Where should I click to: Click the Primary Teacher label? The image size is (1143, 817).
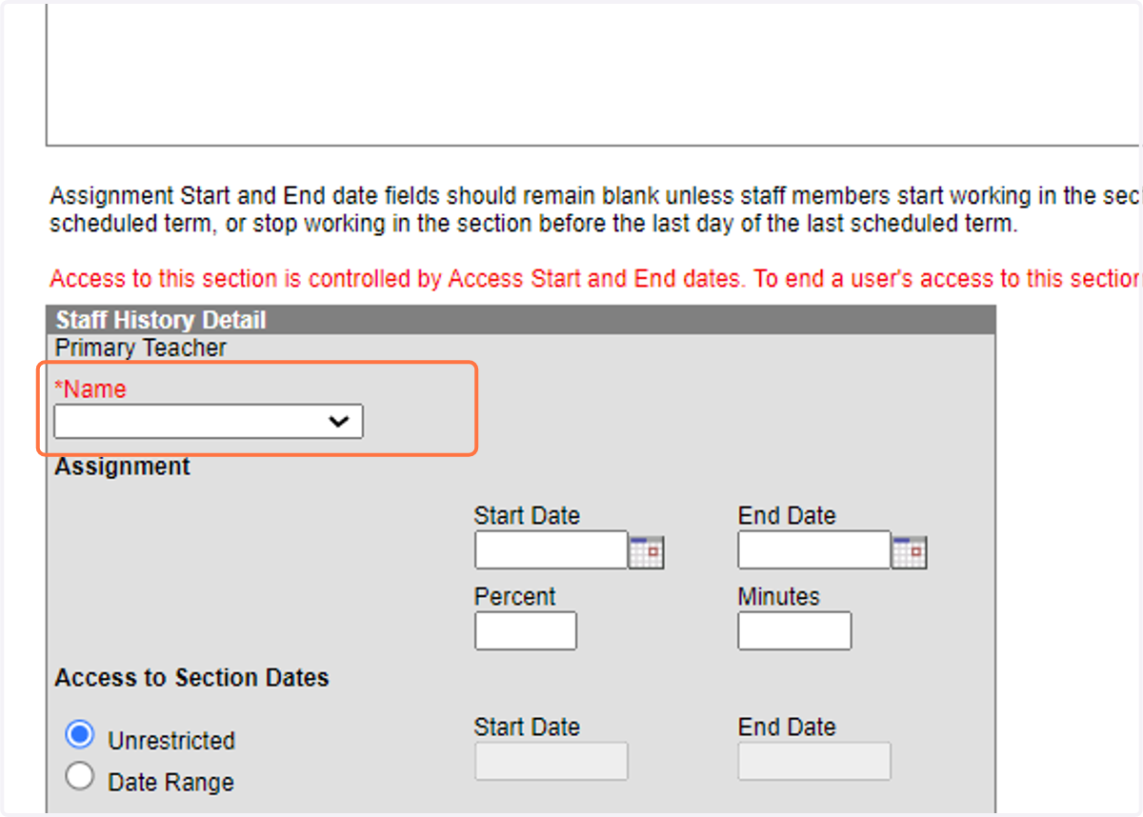pos(141,348)
